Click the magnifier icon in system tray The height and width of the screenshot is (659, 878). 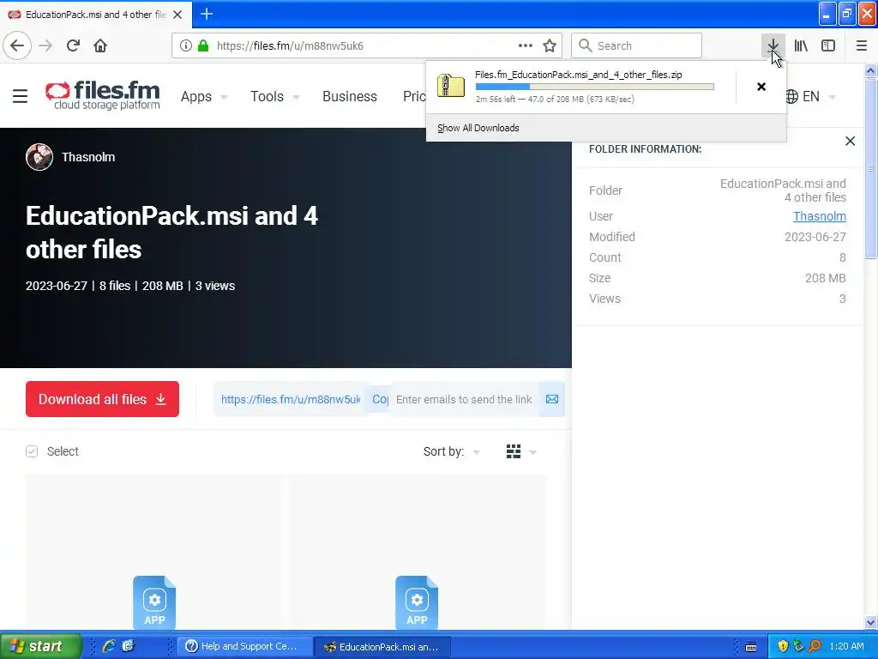click(x=815, y=646)
